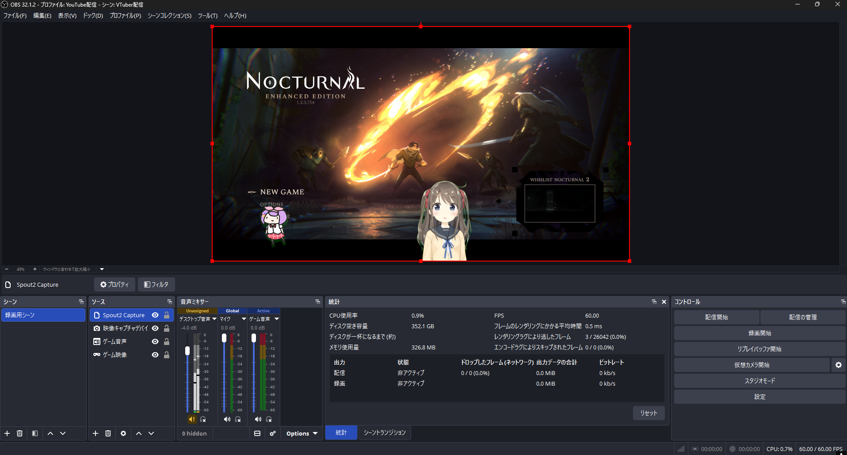847x455 pixels.
Task: Undock the ソース panel
Action: (x=170, y=302)
